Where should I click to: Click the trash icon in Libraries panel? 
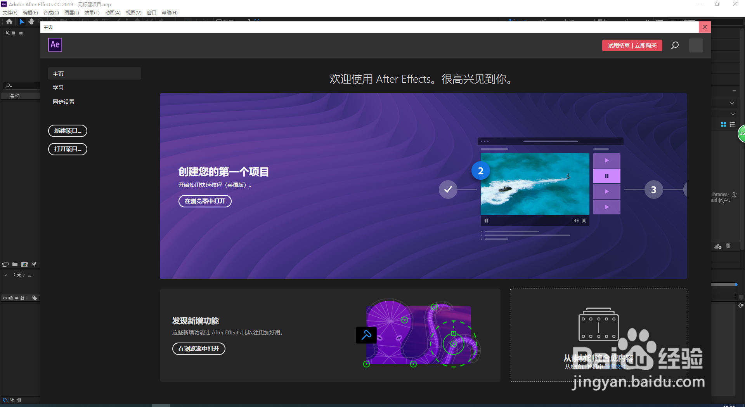(x=728, y=246)
